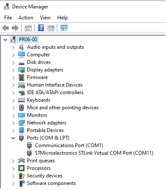Open the blue Help question mark icon
Viewport: 166px width, 190px height.
point(41,28)
